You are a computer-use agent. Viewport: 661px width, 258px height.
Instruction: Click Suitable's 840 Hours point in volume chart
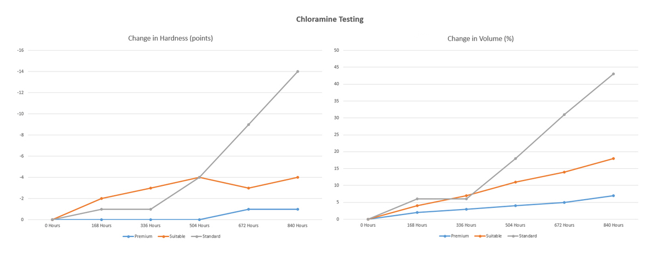[613, 158]
